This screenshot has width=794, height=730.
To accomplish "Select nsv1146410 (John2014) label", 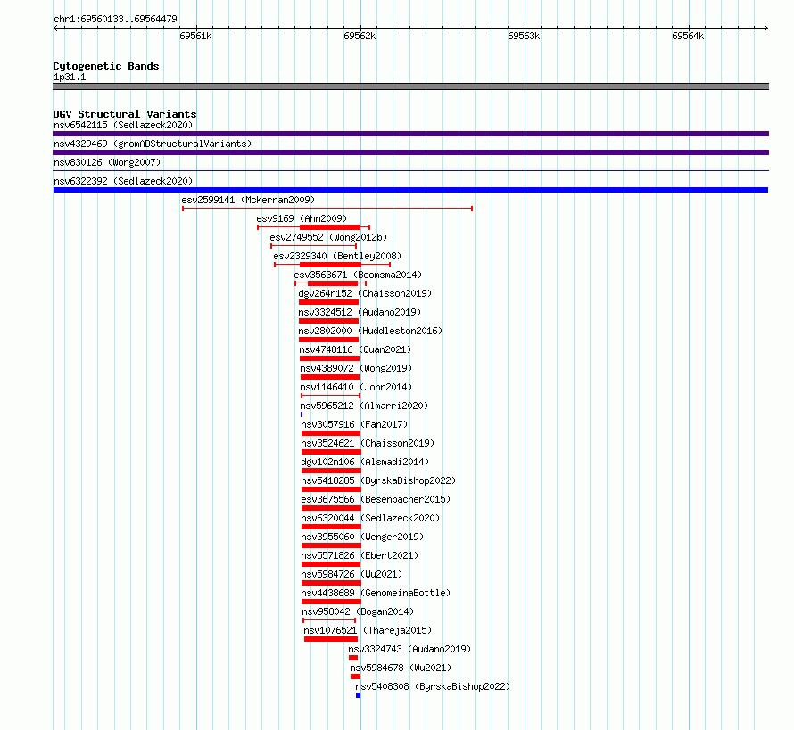I will pyautogui.click(x=356, y=387).
